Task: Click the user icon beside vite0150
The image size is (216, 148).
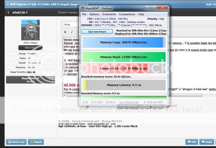Action: pos(8,13)
